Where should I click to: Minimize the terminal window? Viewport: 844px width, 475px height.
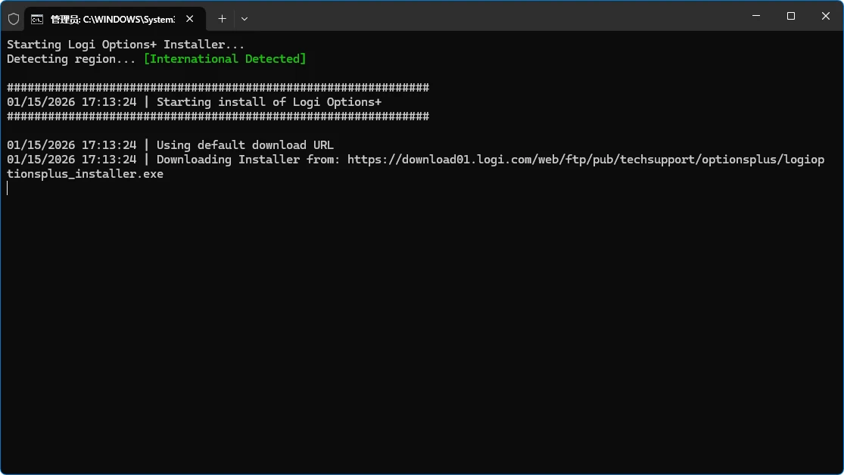756,16
